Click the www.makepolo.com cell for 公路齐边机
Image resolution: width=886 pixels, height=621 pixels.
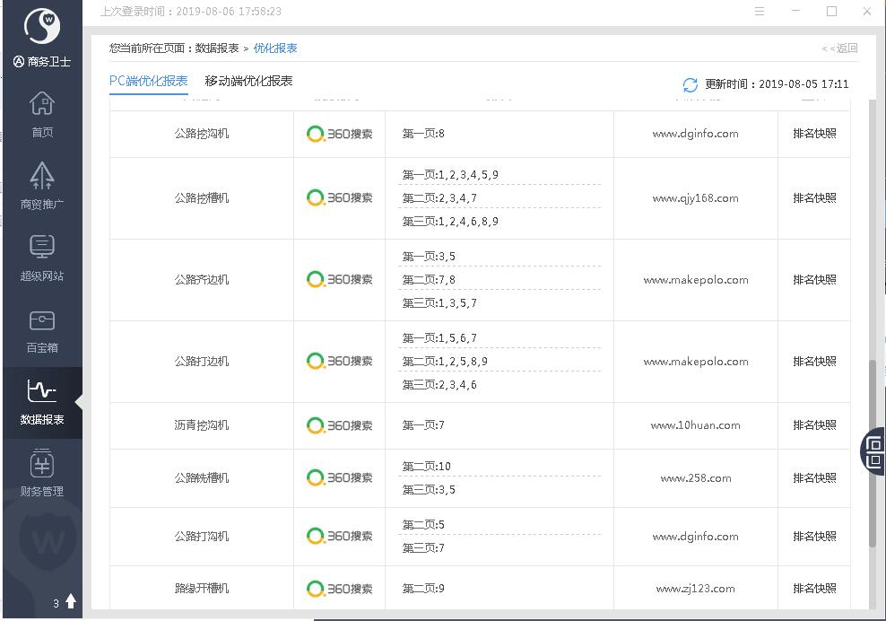695,280
